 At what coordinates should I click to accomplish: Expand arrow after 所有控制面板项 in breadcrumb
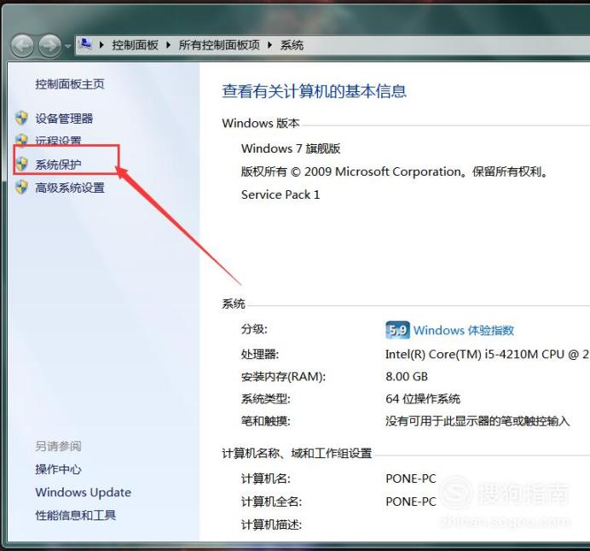269,45
